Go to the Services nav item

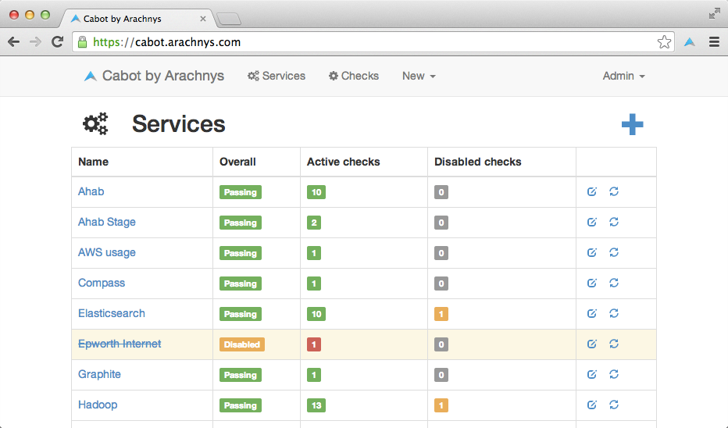(277, 77)
